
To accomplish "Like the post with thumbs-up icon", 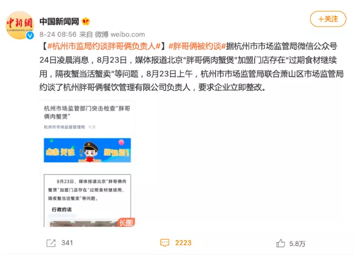I will point(281,243).
